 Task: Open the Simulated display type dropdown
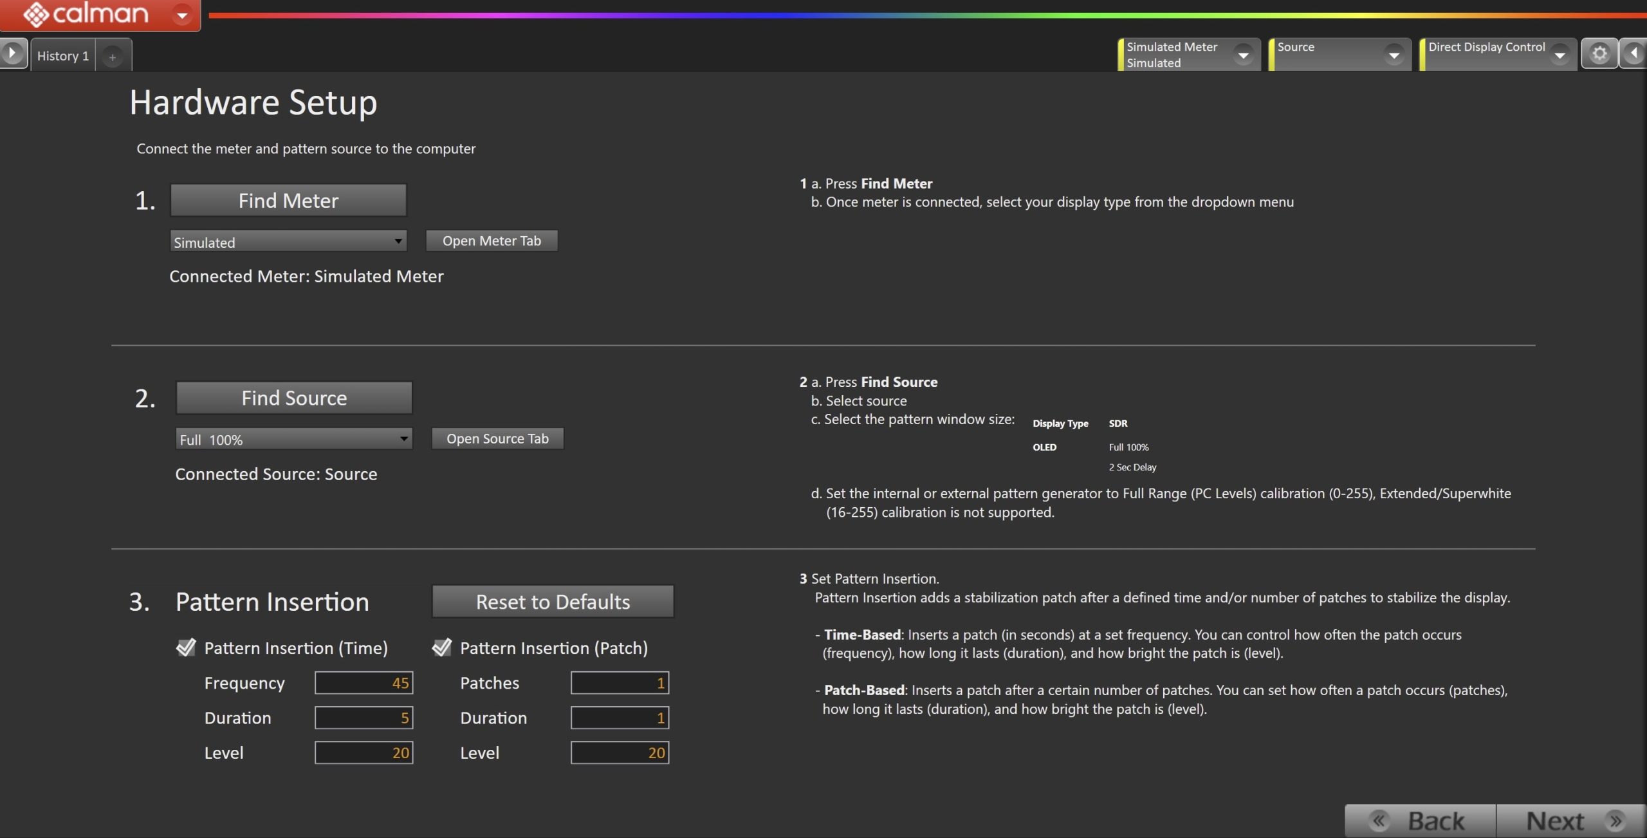click(x=288, y=241)
